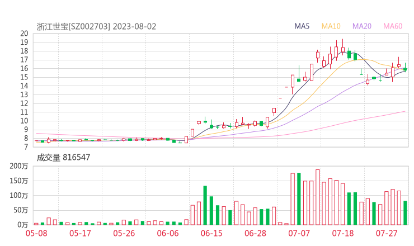Click the tallest volume bar near 190万
Screen dimensions: 414x246
[318, 197]
